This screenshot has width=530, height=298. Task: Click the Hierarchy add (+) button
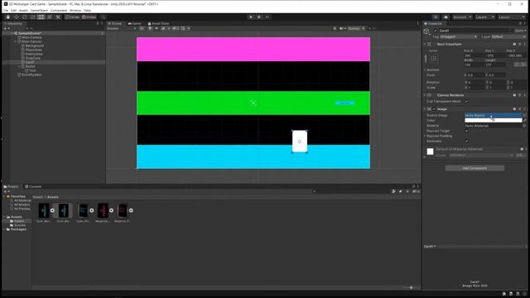pyautogui.click(x=6, y=28)
